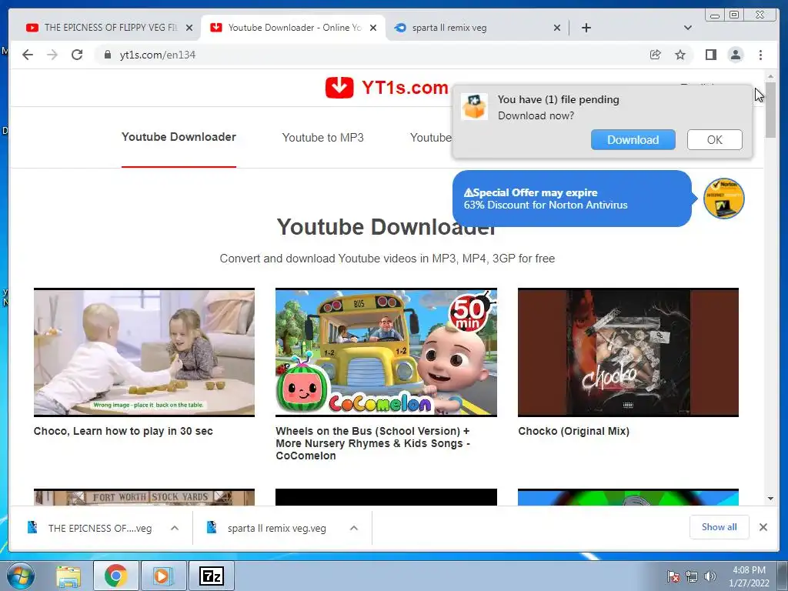Image resolution: width=788 pixels, height=591 pixels.
Task: Click sparta II remix veg.veg file icon
Action: point(212,527)
